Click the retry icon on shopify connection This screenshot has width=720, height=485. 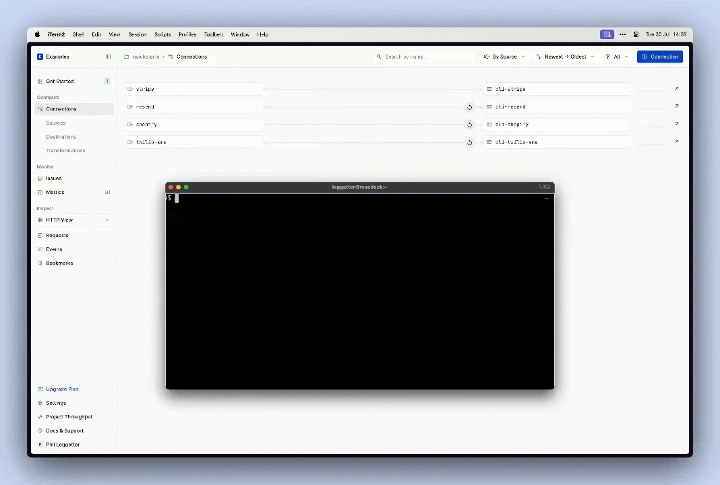click(469, 125)
